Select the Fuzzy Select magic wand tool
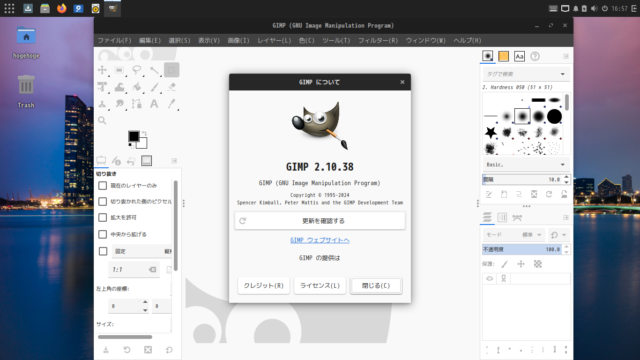Screen dimensions: 640x360 point(154,70)
